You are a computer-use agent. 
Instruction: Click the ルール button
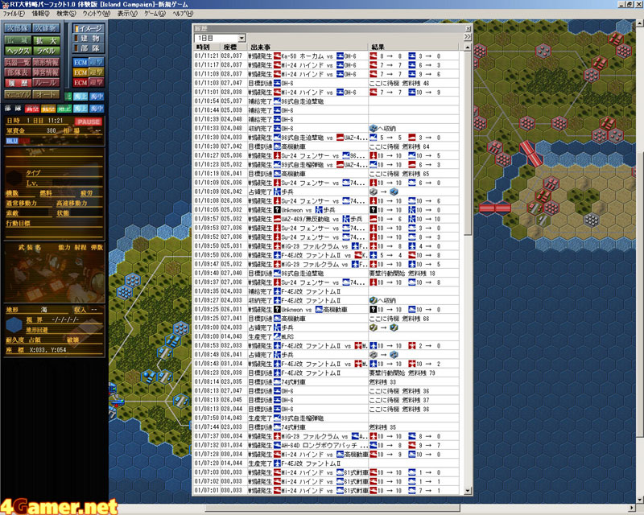click(47, 83)
